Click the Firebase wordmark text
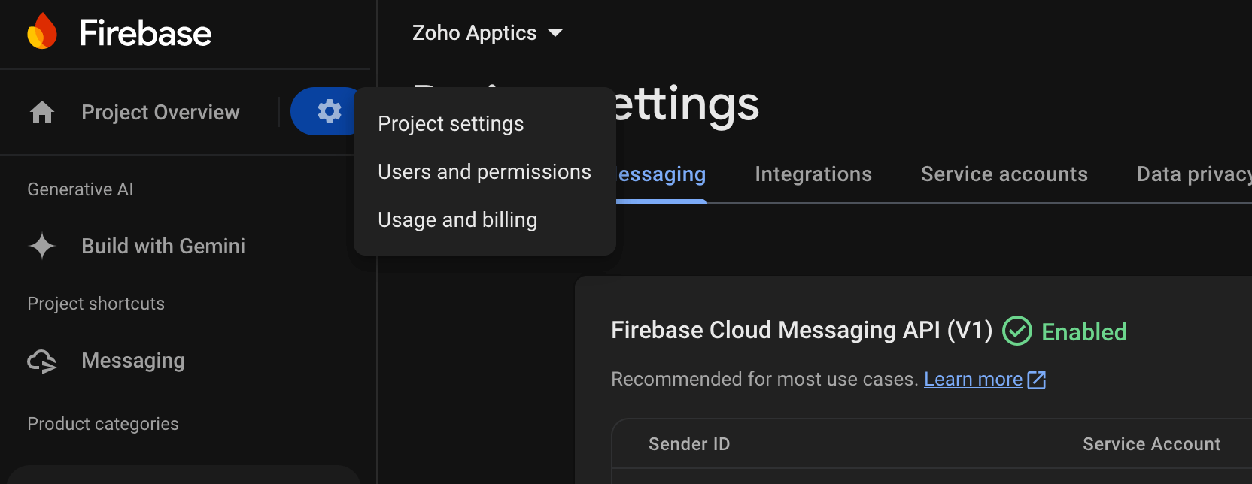 [146, 33]
